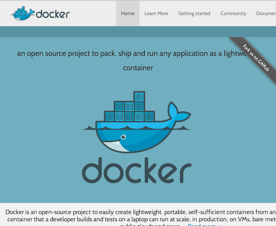Click the large Docker whale image
This screenshot has width=276, height=226.
[137, 122]
